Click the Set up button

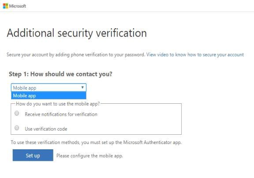coord(33,155)
